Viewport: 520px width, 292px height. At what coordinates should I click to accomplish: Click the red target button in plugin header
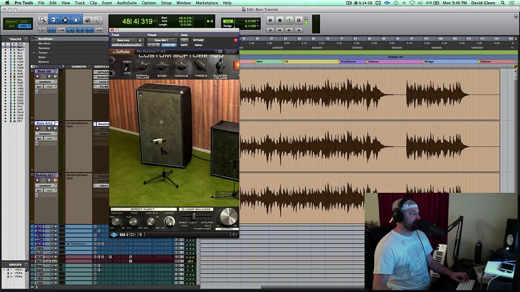pyautogui.click(x=235, y=40)
